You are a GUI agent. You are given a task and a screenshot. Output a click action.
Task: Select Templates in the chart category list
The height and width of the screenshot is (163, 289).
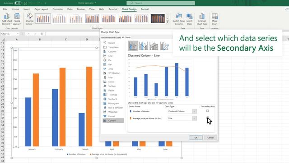pyautogui.click(x=113, y=47)
